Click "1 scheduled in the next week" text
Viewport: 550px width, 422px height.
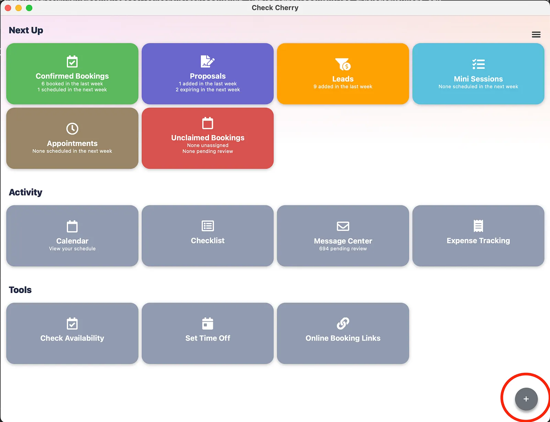pyautogui.click(x=72, y=89)
